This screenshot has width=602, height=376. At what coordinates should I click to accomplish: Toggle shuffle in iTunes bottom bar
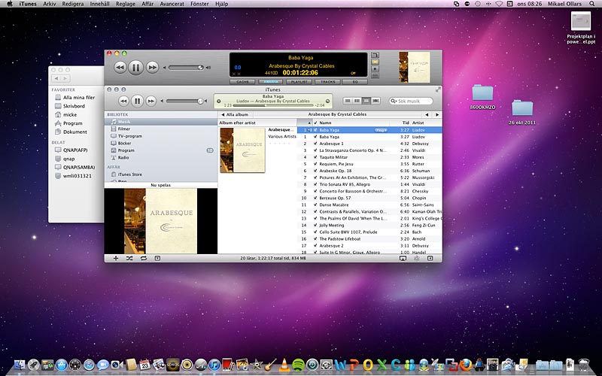(x=129, y=258)
